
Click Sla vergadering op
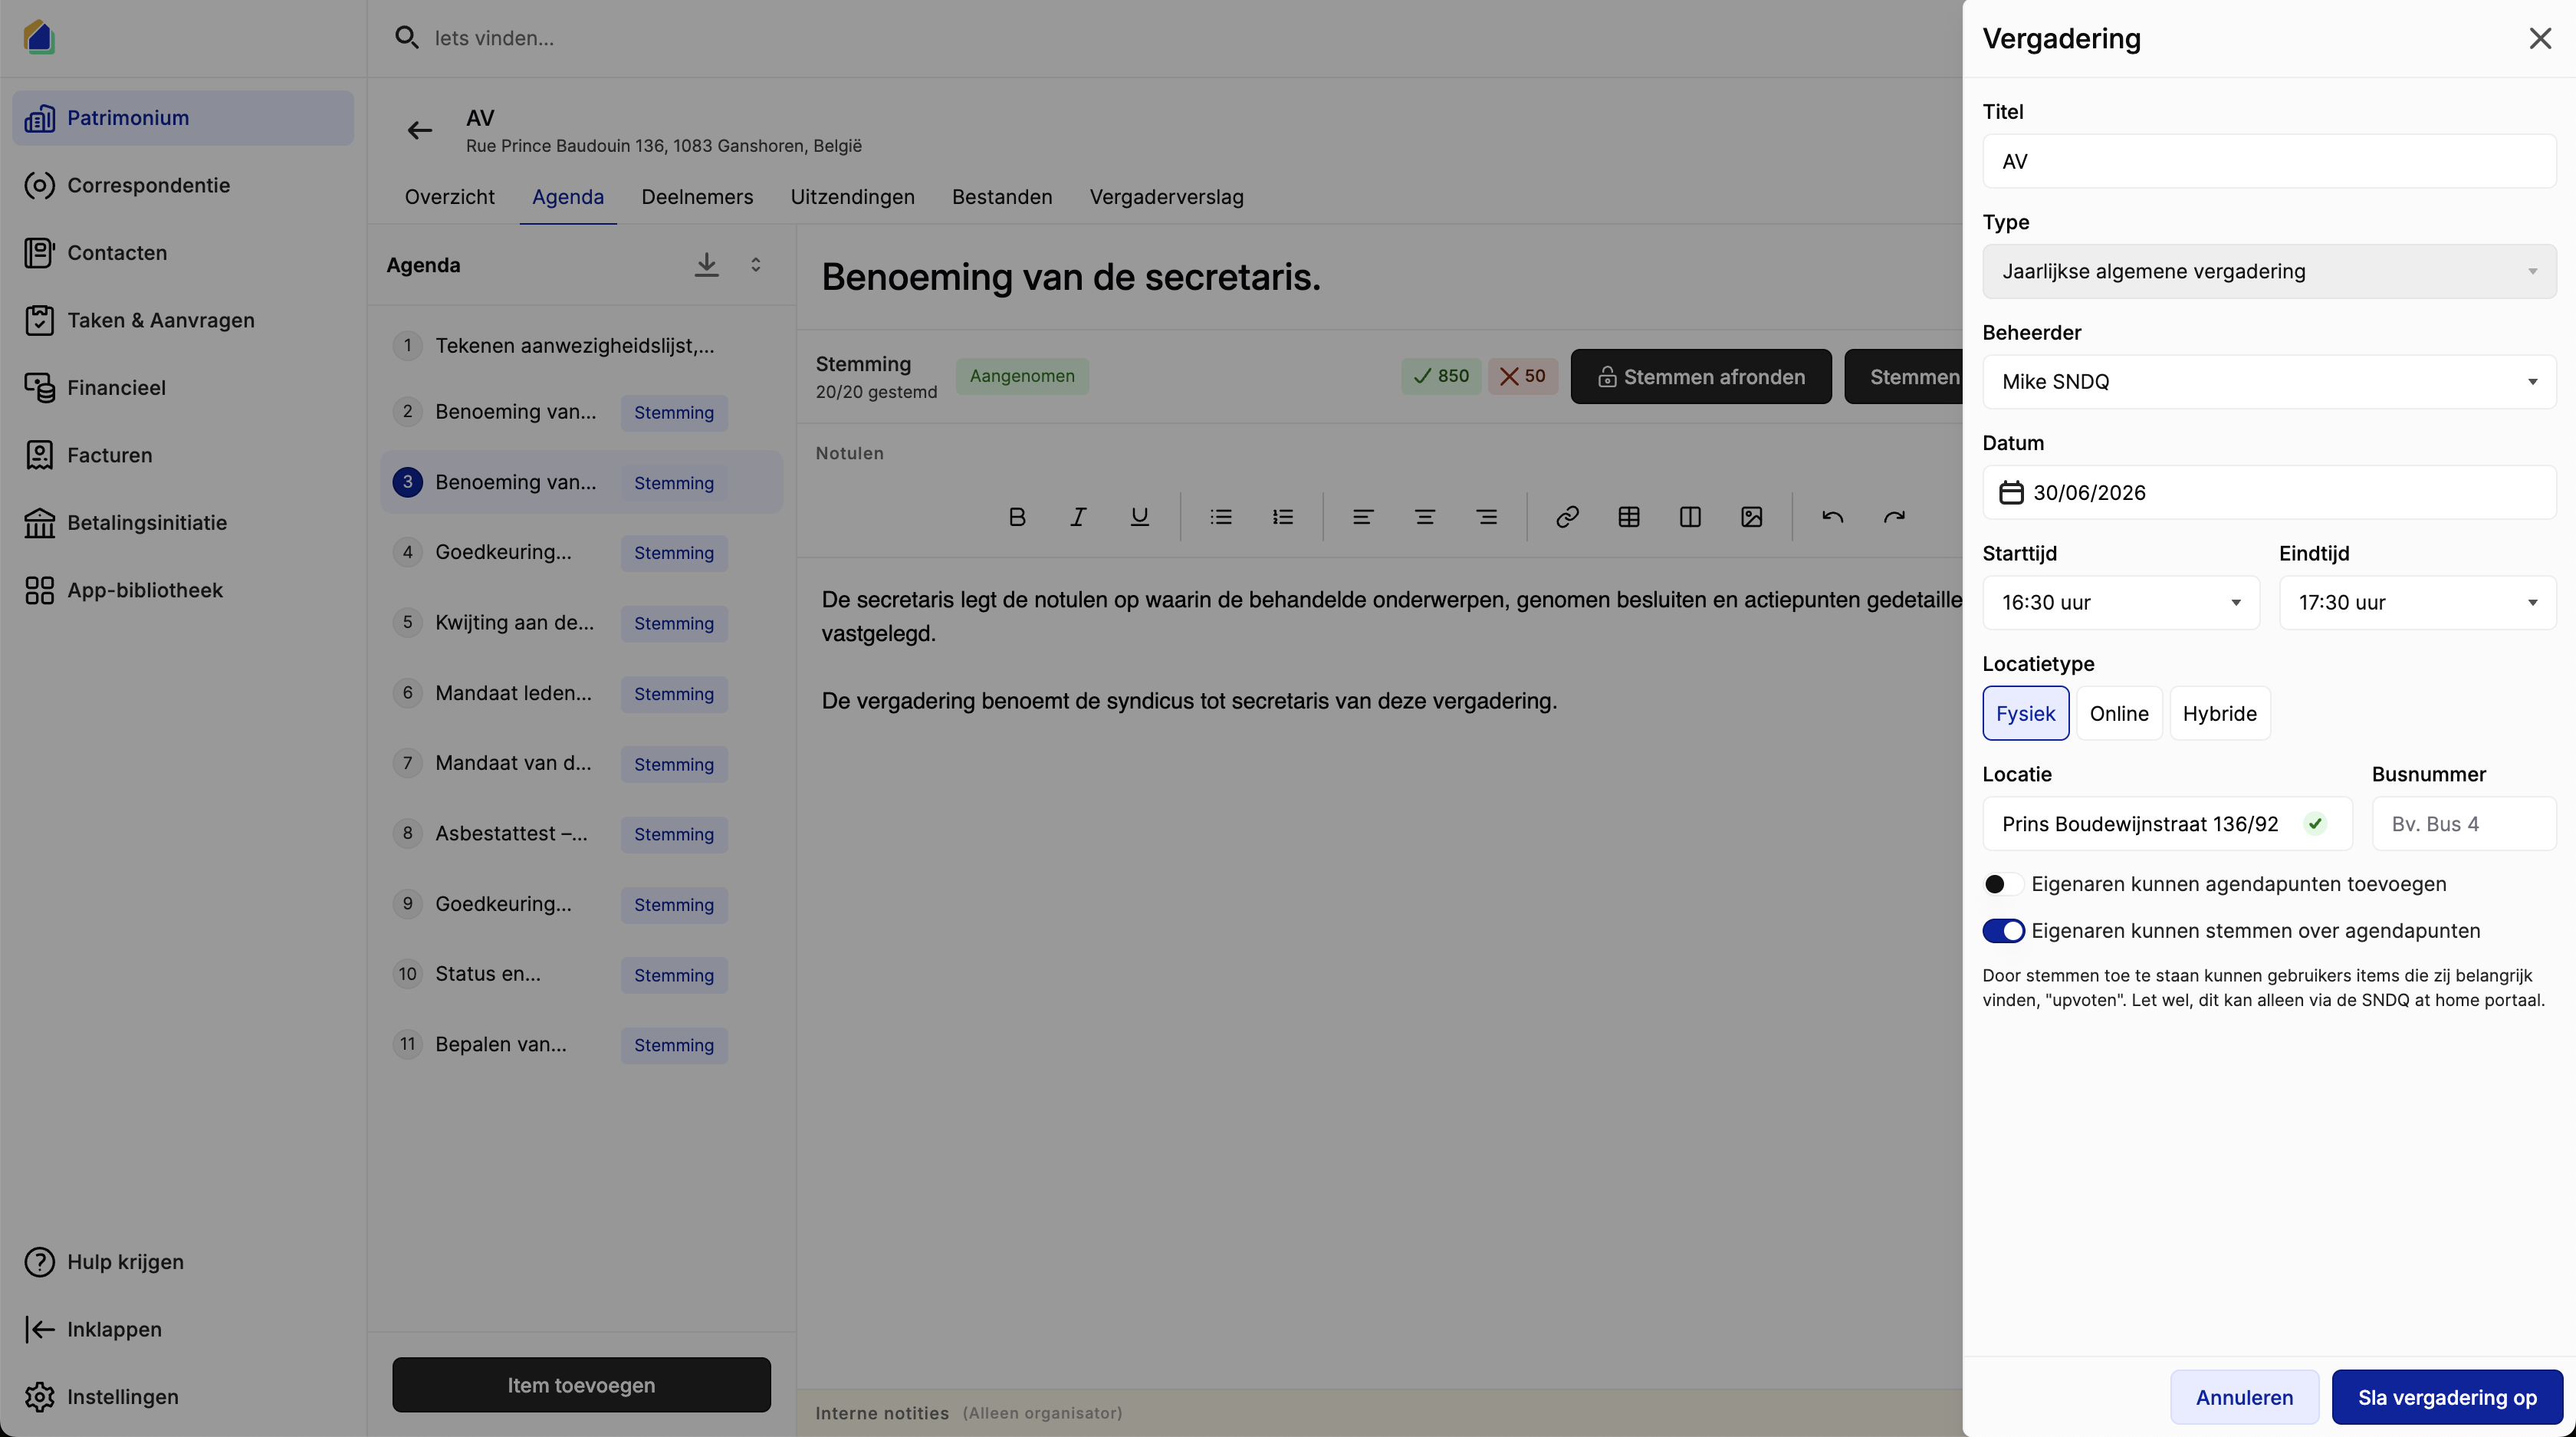point(2447,1398)
